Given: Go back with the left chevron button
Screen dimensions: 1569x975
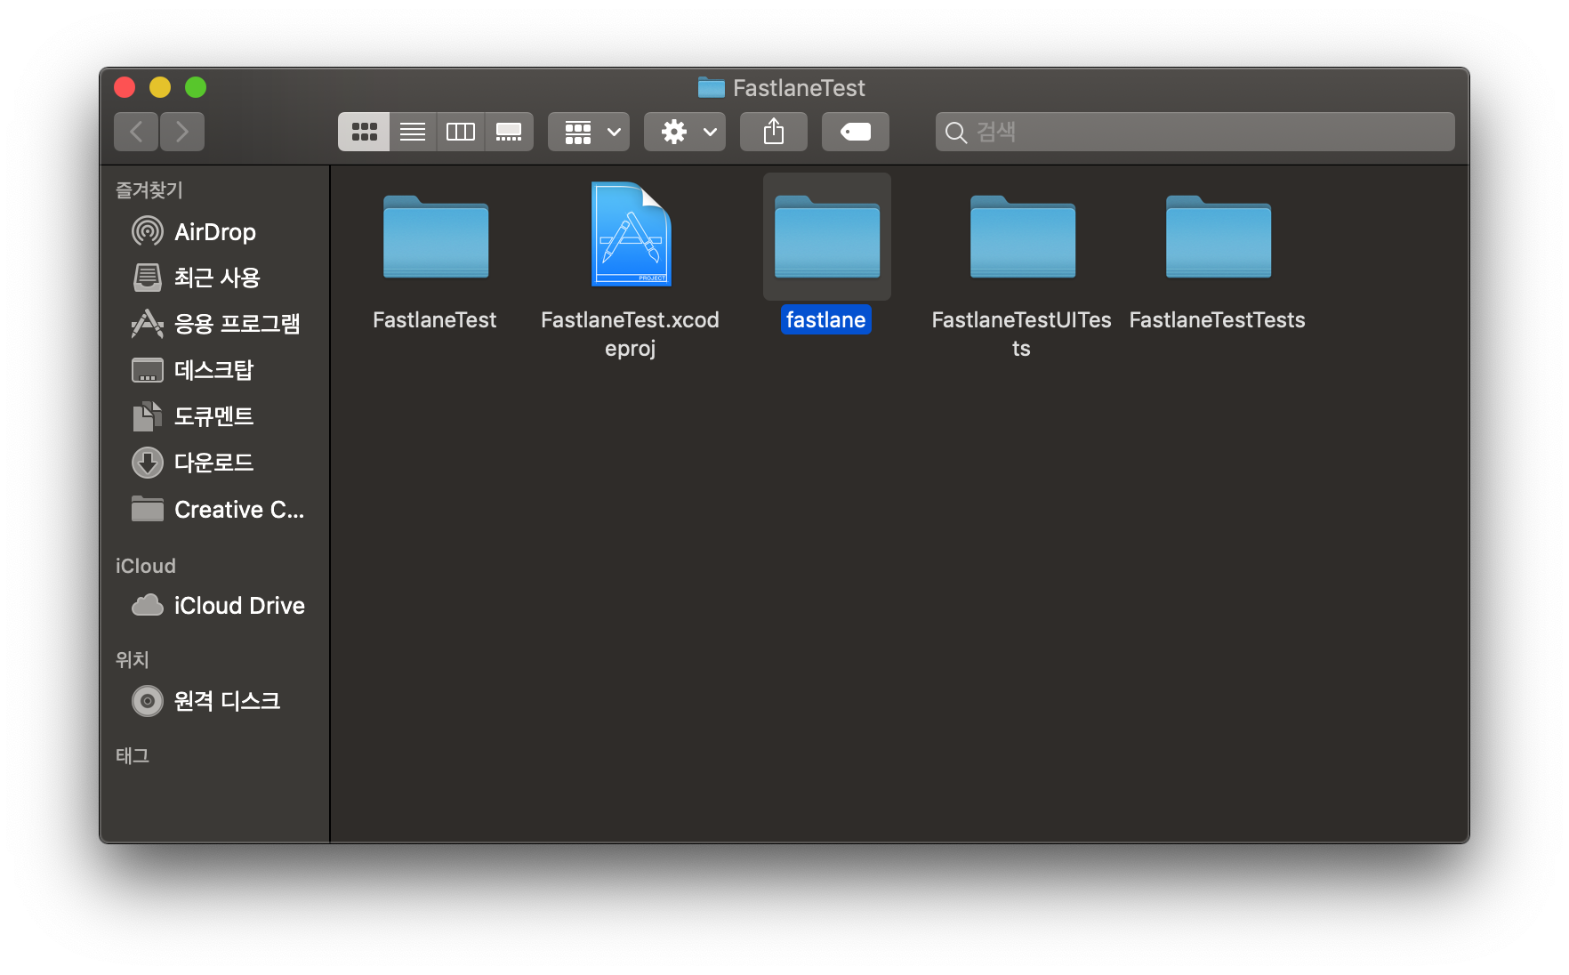Looking at the screenshot, I should pyautogui.click(x=136, y=132).
